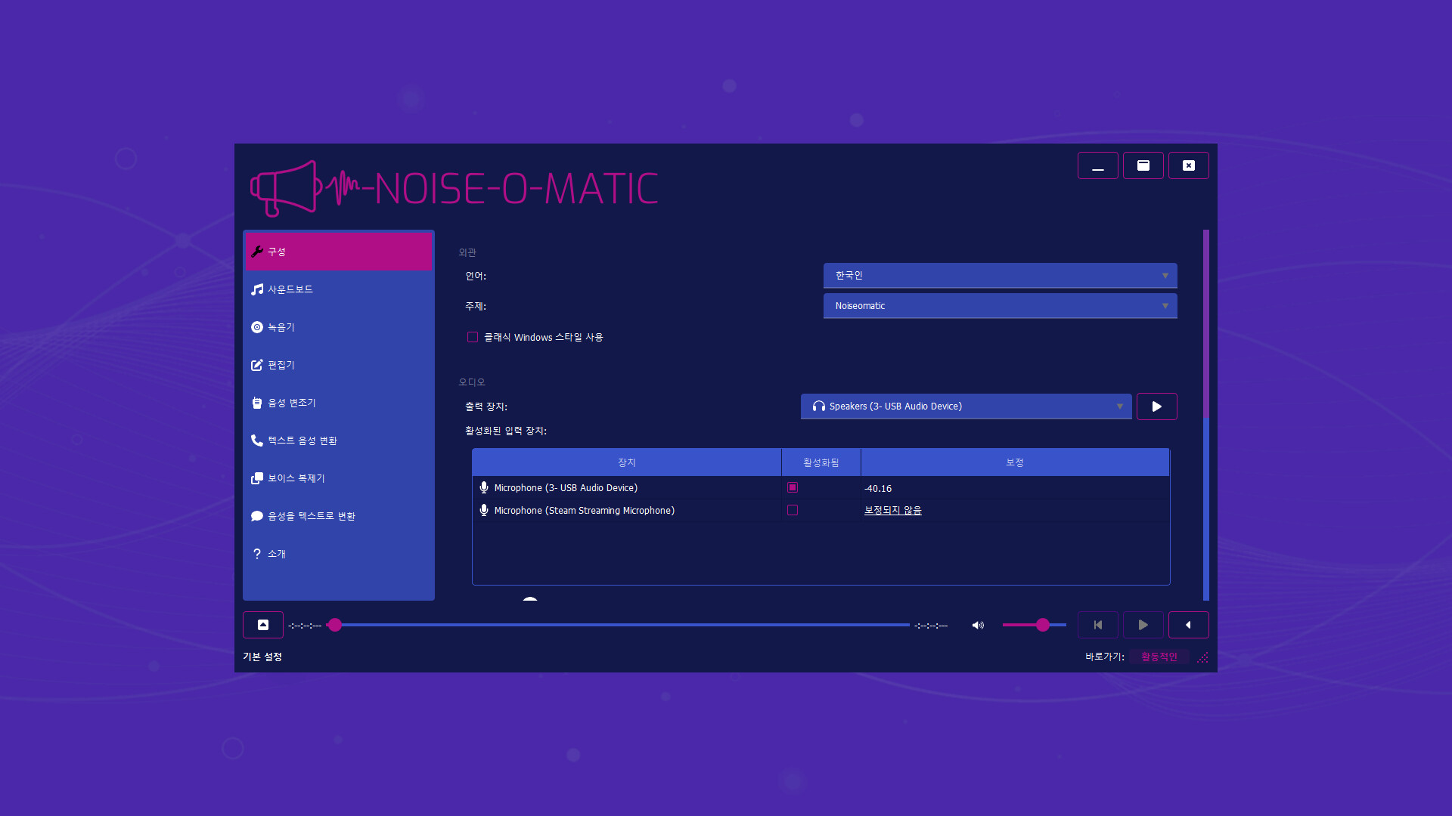Expand the 주제 Noiseomatic theme dropdown

pyautogui.click(x=1000, y=306)
